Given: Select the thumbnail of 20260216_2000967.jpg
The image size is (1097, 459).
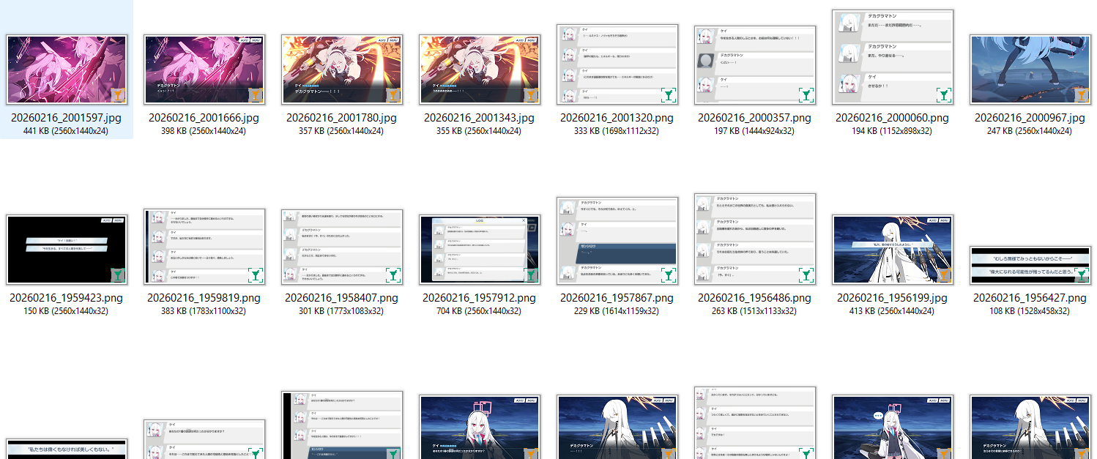Looking at the screenshot, I should (x=1030, y=70).
